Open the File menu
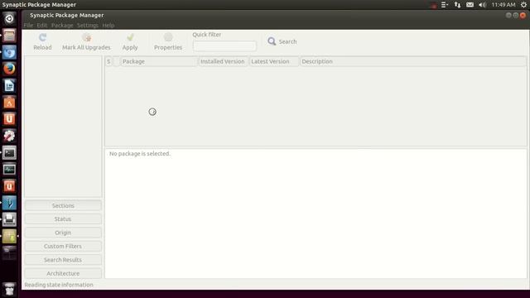The width and height of the screenshot is (530, 298). pos(28,26)
